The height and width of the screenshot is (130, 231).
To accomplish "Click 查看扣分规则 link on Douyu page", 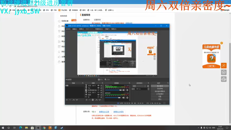I will (x=118, y=112).
